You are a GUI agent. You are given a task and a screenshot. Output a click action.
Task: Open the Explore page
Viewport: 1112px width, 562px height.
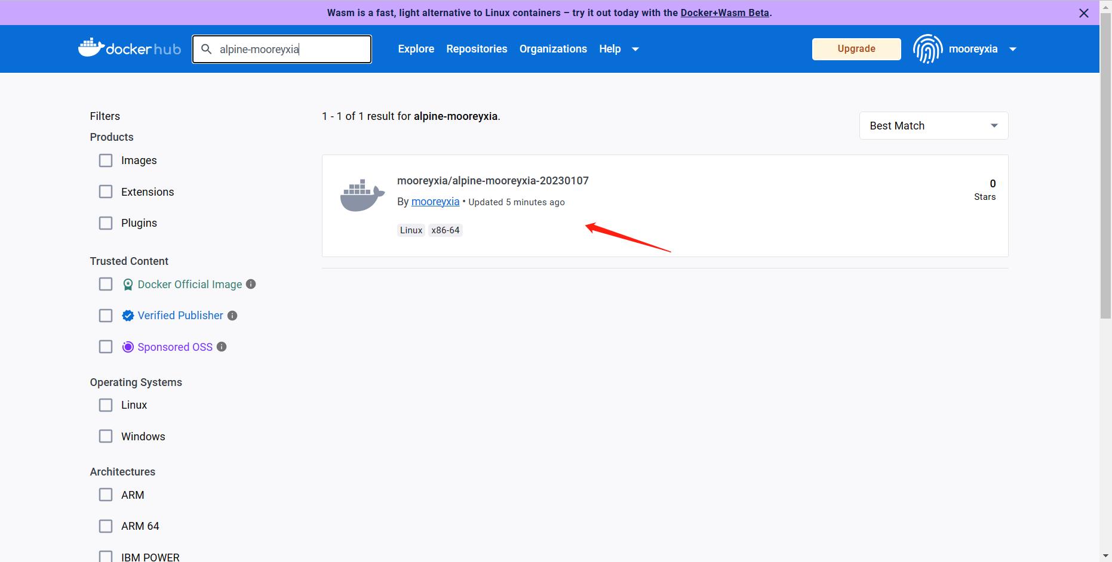pyautogui.click(x=416, y=49)
